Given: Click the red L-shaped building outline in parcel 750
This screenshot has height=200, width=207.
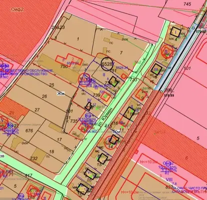Looking at the screenshot, I should (x=69, y=60).
